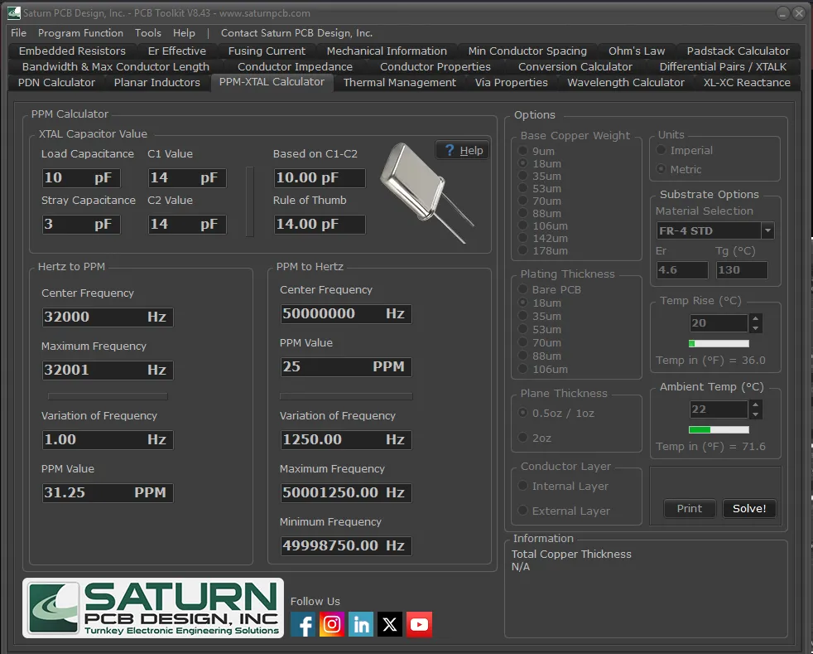The width and height of the screenshot is (813, 654).
Task: Click the Help button with question mark
Action: pos(462,151)
